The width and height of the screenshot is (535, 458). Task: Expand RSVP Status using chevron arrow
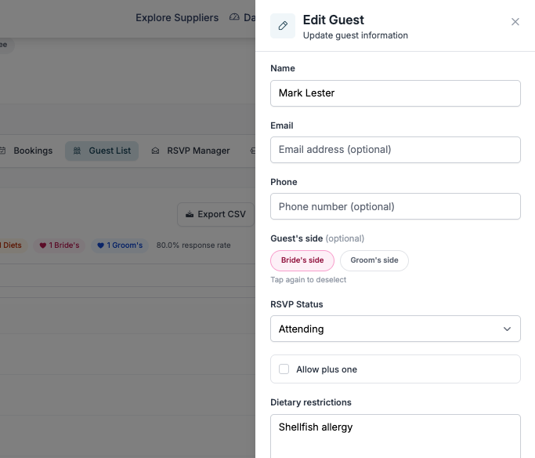507,329
